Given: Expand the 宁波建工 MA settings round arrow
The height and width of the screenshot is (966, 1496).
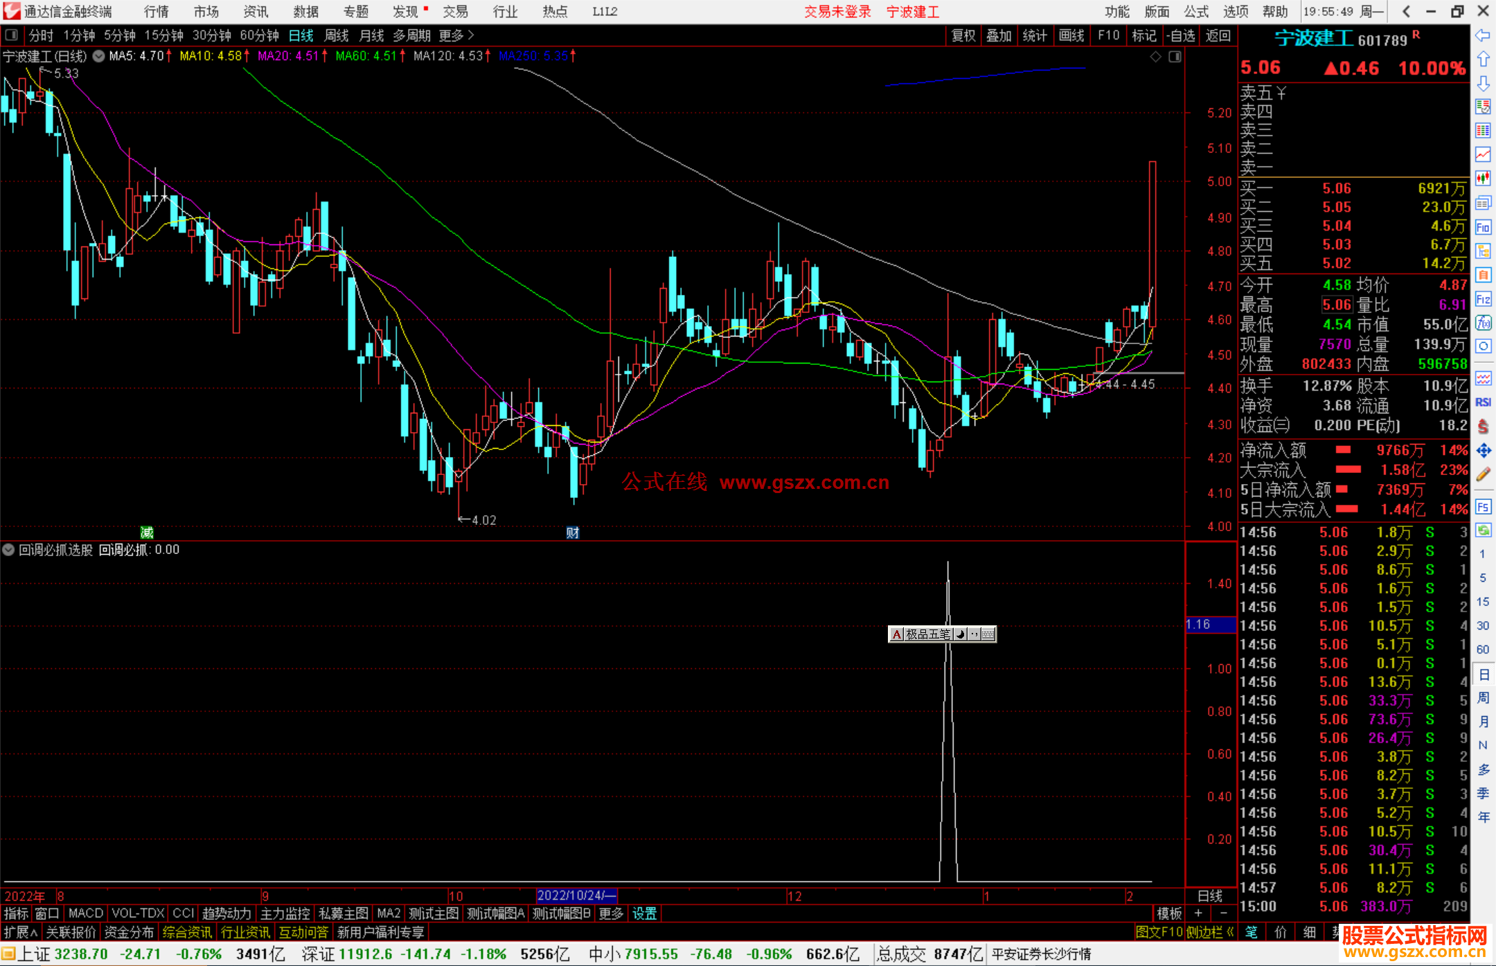Looking at the screenshot, I should [99, 56].
